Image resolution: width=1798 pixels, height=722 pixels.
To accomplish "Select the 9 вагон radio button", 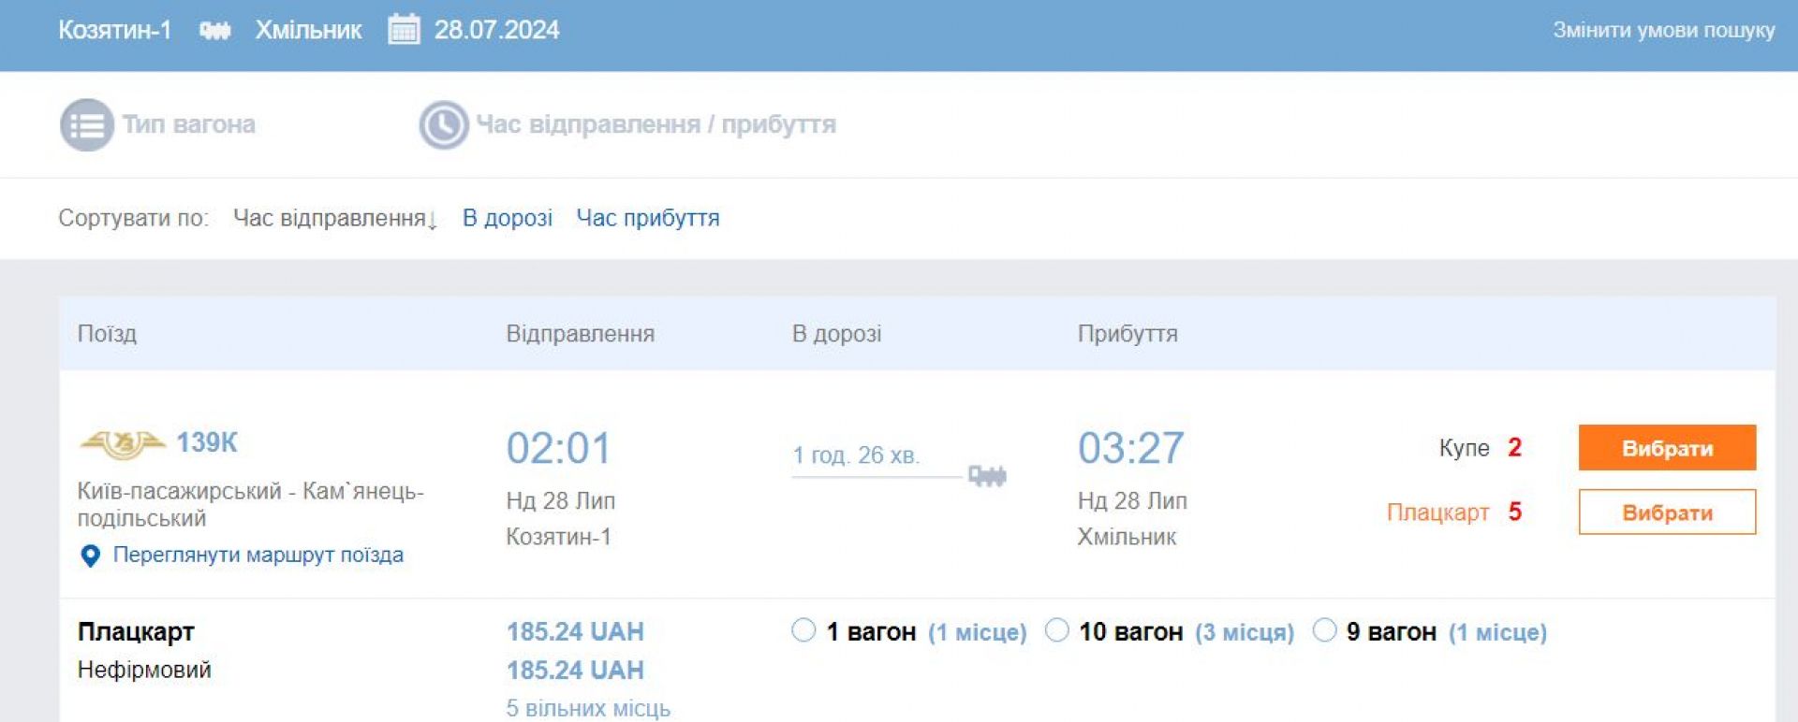I will 1324,630.
